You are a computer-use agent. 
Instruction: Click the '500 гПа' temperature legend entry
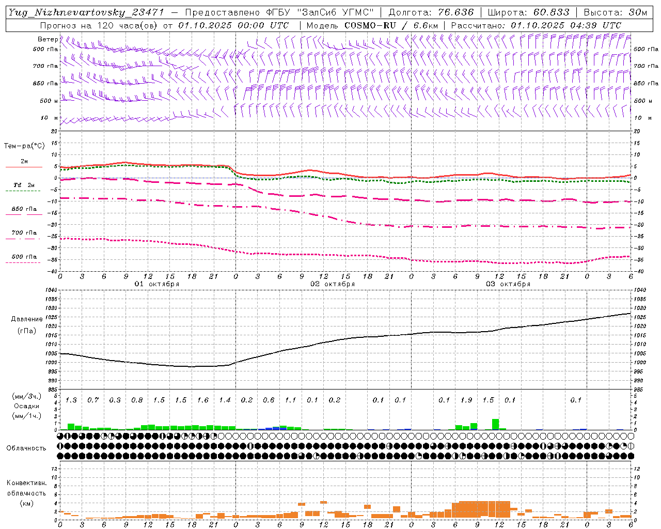(x=24, y=257)
